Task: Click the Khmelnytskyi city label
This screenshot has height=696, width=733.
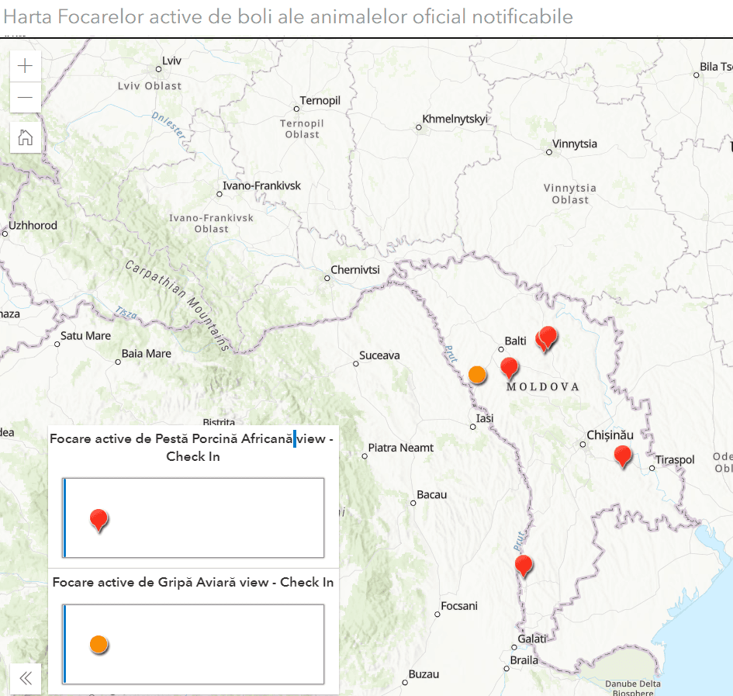Action: [x=455, y=119]
